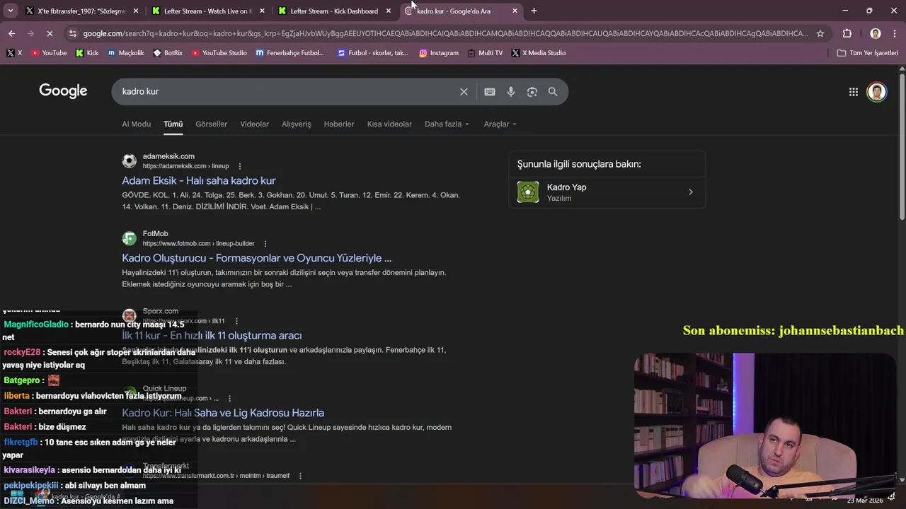Go to the Google homepage logo
This screenshot has width=906, height=509.
pos(63,90)
